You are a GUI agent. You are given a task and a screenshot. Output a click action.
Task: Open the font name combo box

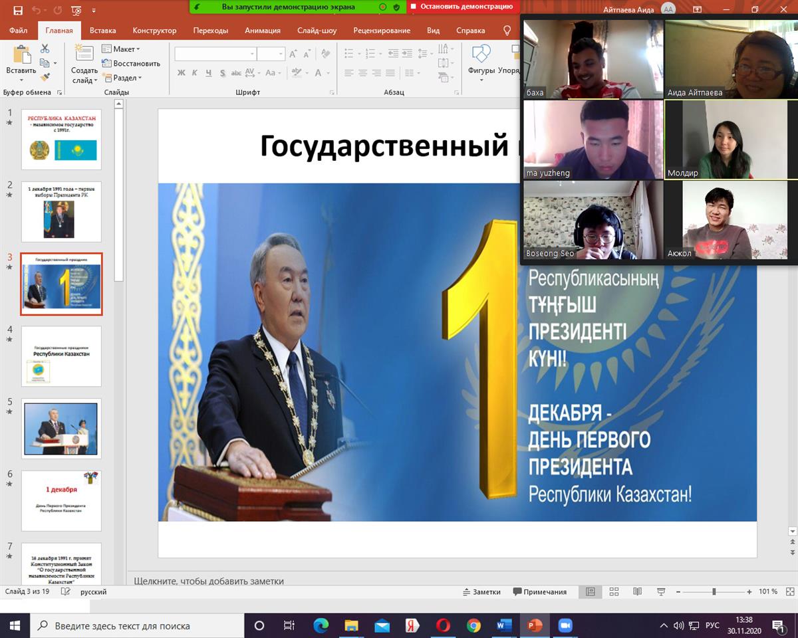coord(215,54)
